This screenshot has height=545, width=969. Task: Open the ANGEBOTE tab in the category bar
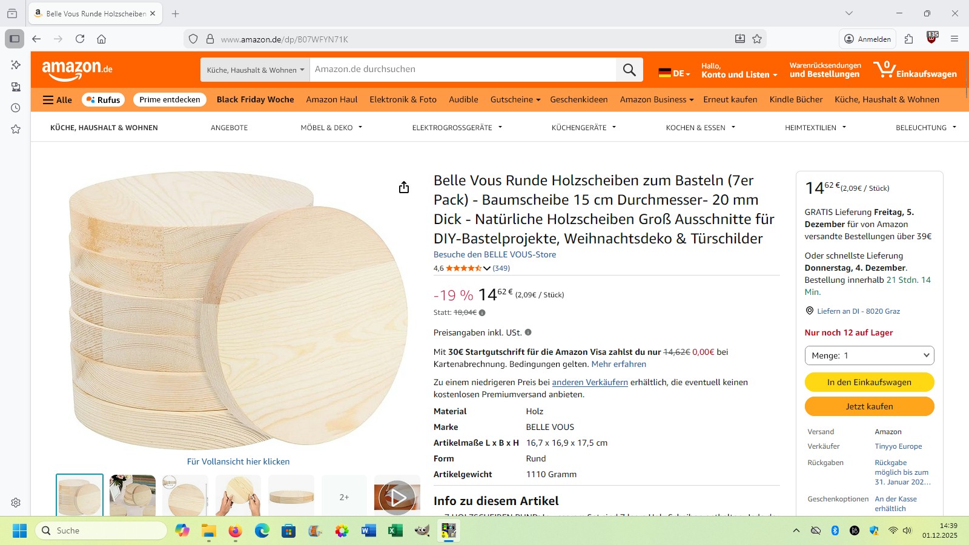pyautogui.click(x=229, y=128)
